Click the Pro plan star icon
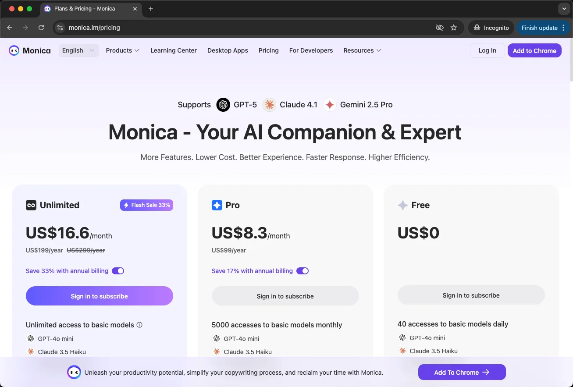 tap(217, 205)
